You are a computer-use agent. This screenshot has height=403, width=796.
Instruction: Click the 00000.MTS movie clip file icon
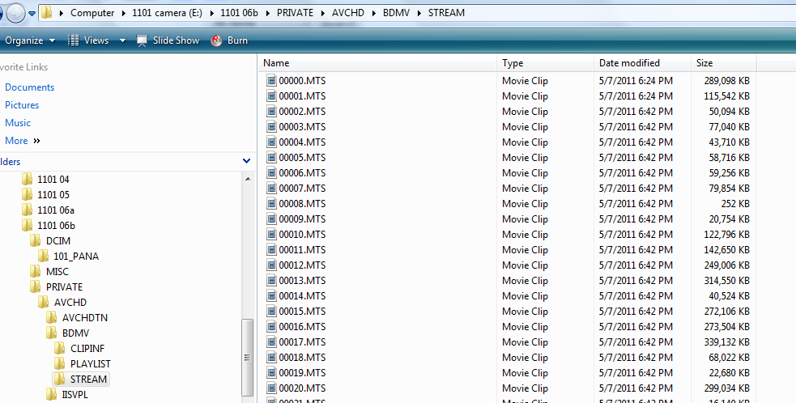[x=271, y=81]
